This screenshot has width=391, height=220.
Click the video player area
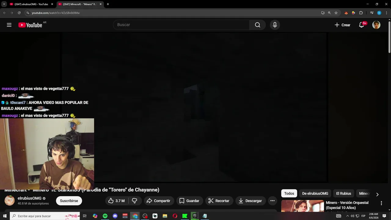coord(195,107)
